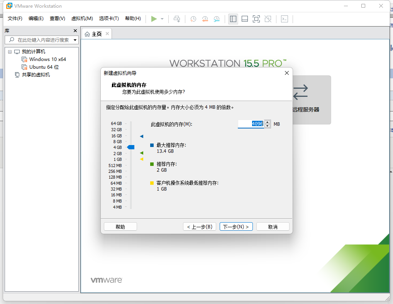Select 共享的虚拟机 in the library
The height and width of the screenshot is (304, 393).
(x=36, y=74)
